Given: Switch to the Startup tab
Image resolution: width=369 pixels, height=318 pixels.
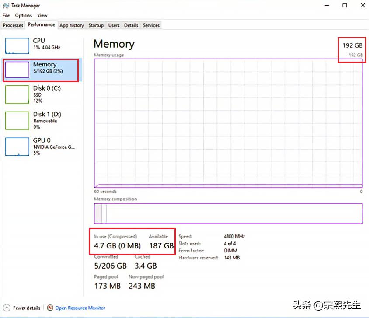Looking at the screenshot, I should pos(96,25).
